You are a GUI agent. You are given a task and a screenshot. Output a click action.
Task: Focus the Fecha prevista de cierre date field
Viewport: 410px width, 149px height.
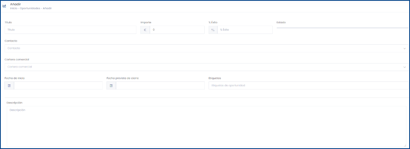click(160, 85)
